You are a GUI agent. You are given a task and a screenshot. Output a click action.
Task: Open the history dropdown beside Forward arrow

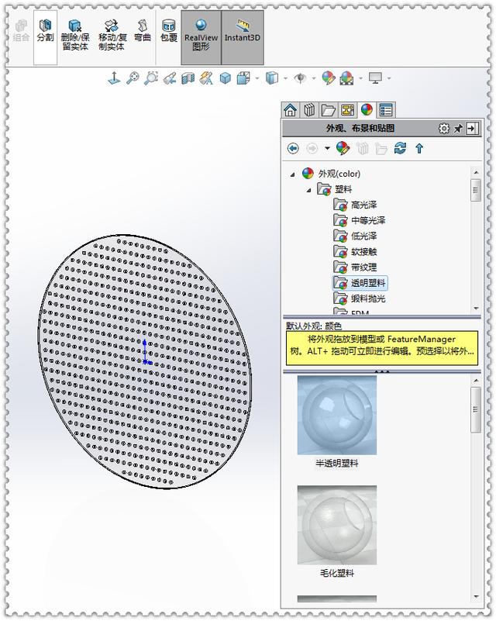[327, 149]
